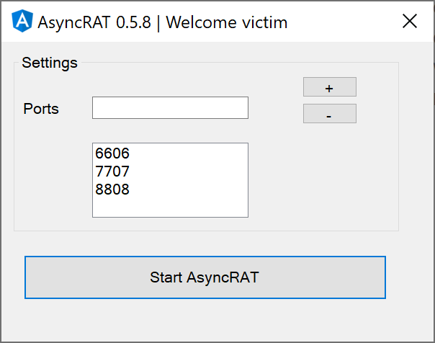The height and width of the screenshot is (343, 435).
Task: Click the window title text AsyncRAT 0.5.8
Action: [x=94, y=22]
